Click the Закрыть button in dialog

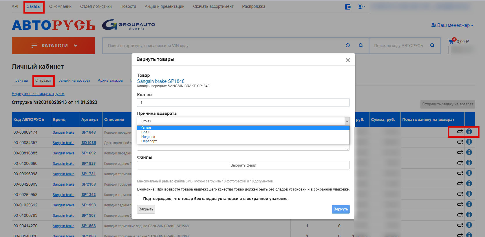tap(146, 209)
